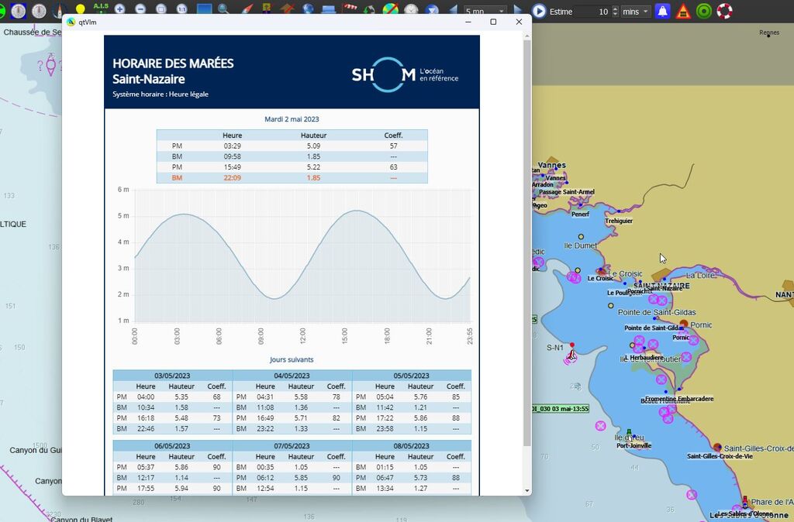
Task: Click the crossed-out house toolbar icon
Action: click(x=288, y=9)
